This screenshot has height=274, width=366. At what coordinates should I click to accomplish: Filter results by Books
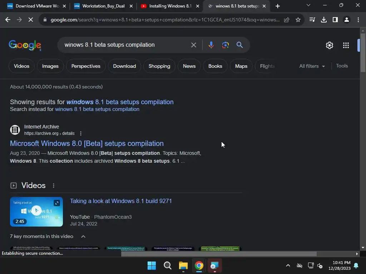point(215,66)
